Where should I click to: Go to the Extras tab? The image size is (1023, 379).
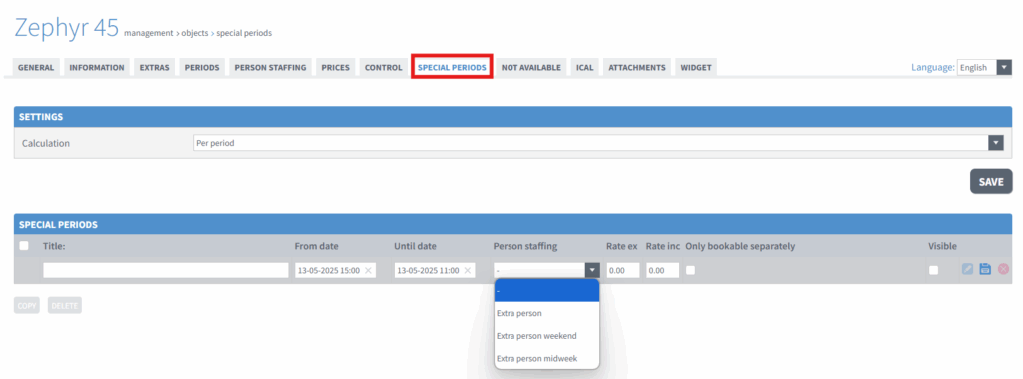154,67
